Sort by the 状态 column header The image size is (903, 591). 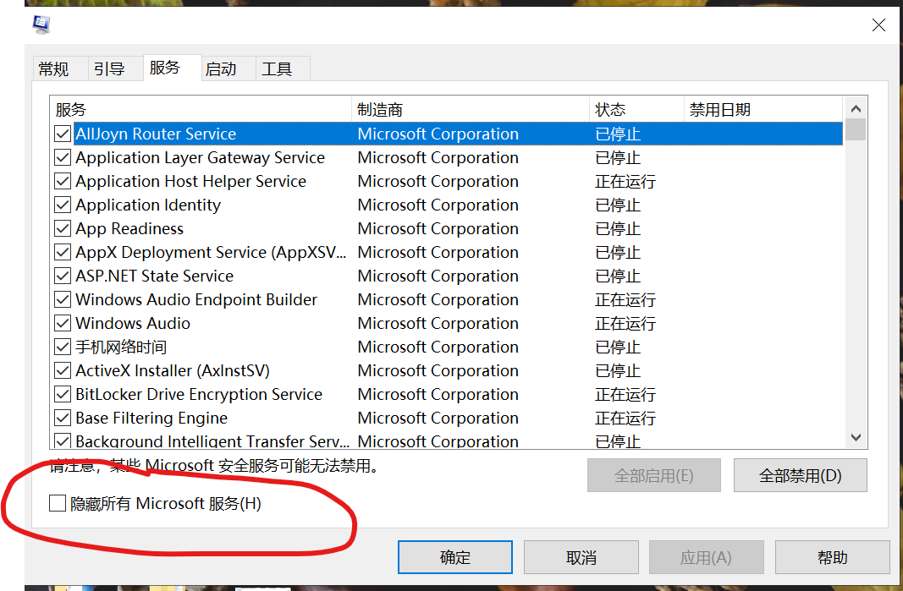tap(636, 109)
